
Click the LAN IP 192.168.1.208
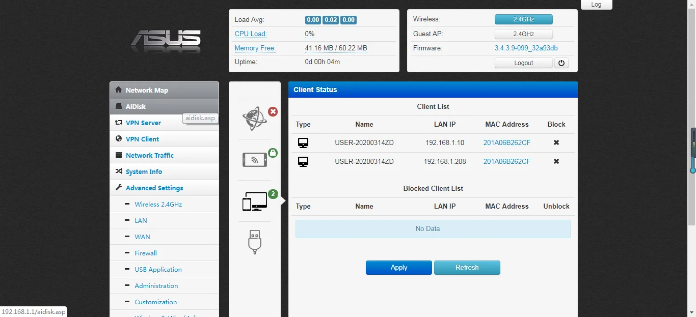[x=445, y=162]
